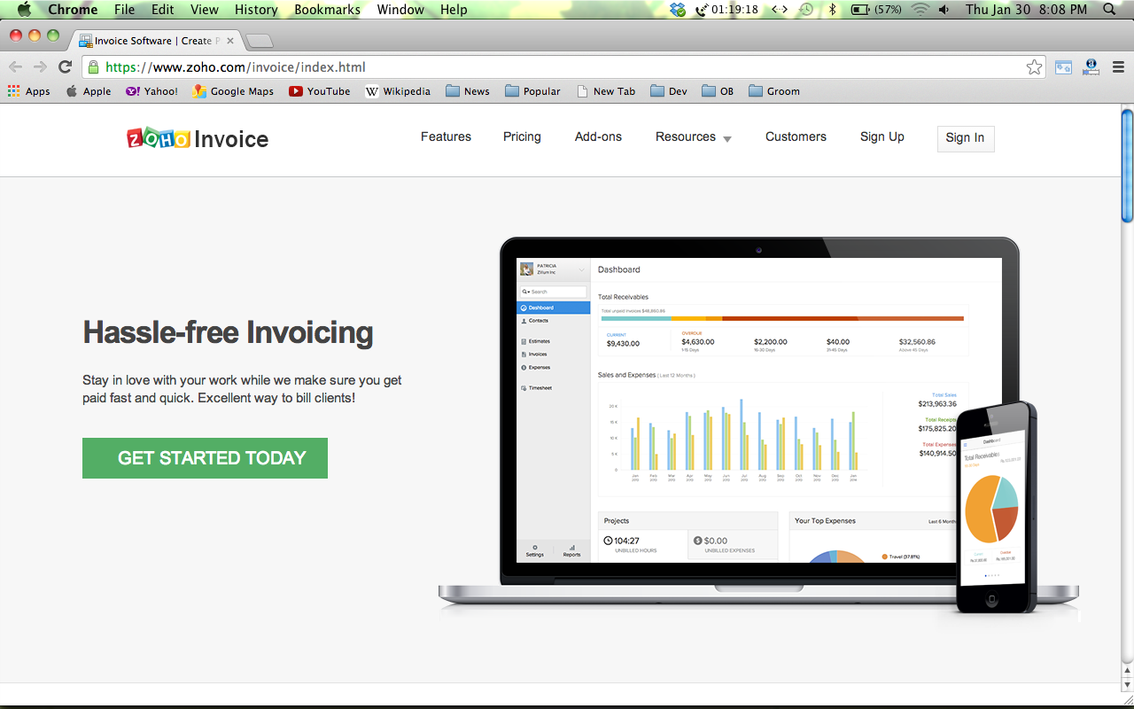This screenshot has height=709, width=1134.
Task: Click the GET STARTED TODAY button
Action: tap(205, 458)
